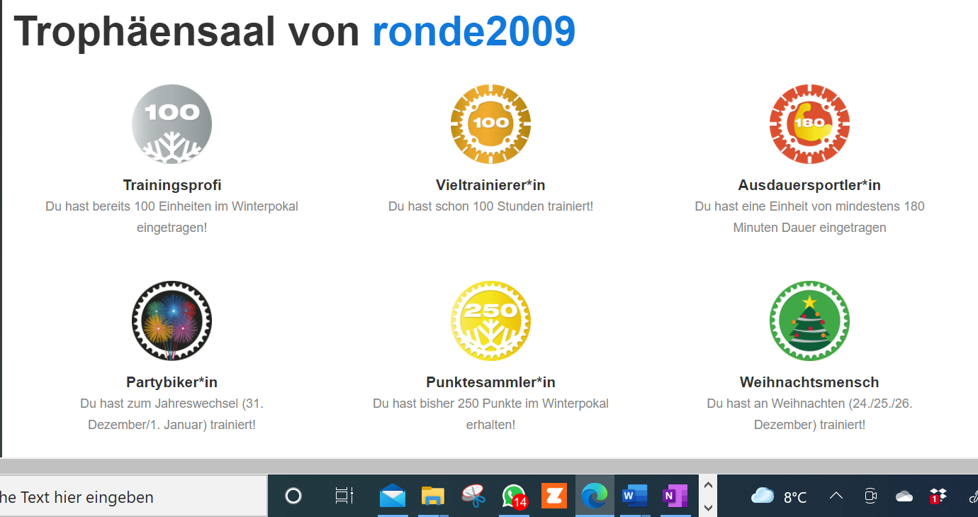Click the taskbar scroll up arrow
978x517 pixels.
point(707,485)
